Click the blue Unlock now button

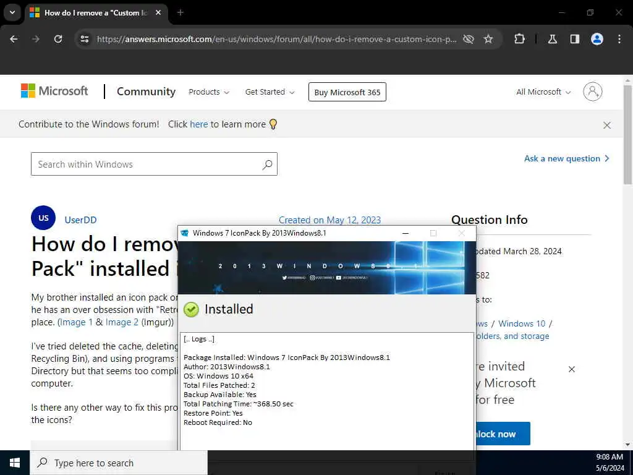[503, 434]
